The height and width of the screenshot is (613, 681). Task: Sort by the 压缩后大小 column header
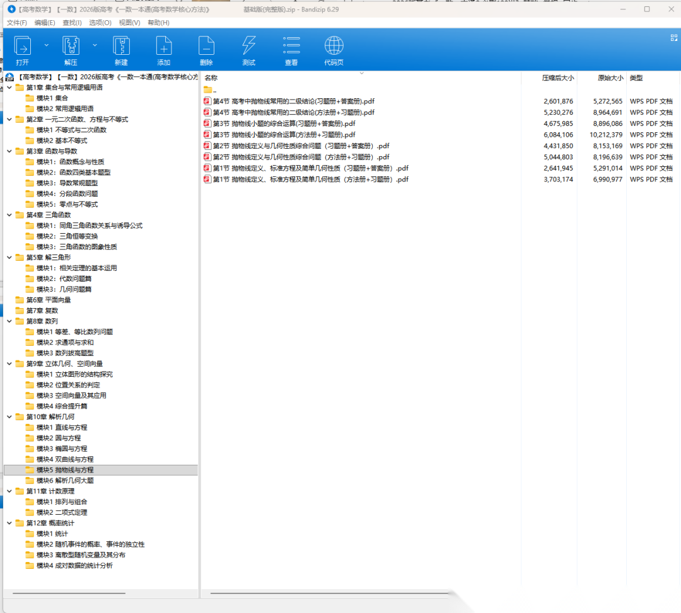click(x=557, y=78)
